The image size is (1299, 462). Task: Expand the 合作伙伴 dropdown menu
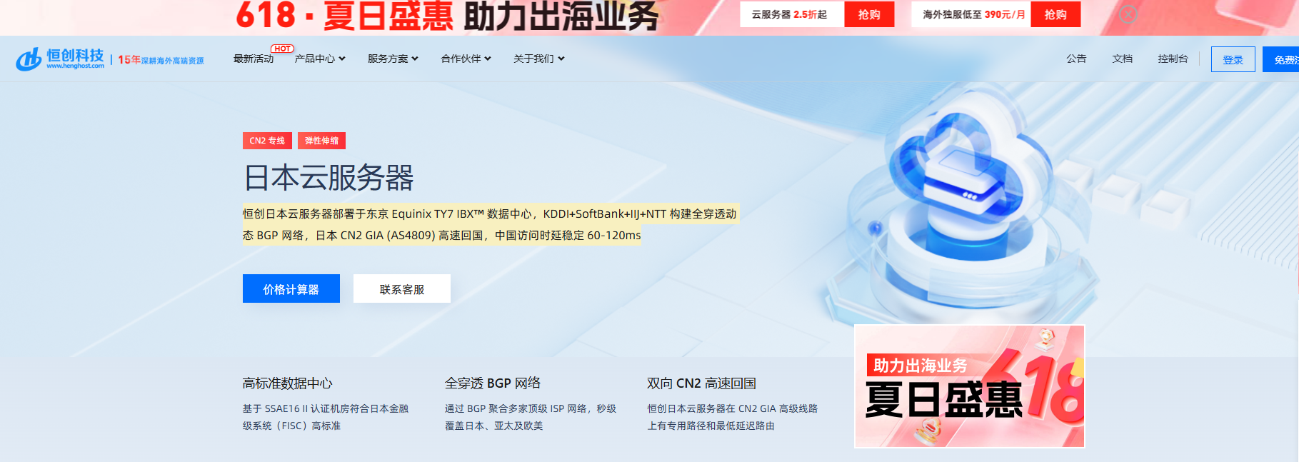pos(466,59)
